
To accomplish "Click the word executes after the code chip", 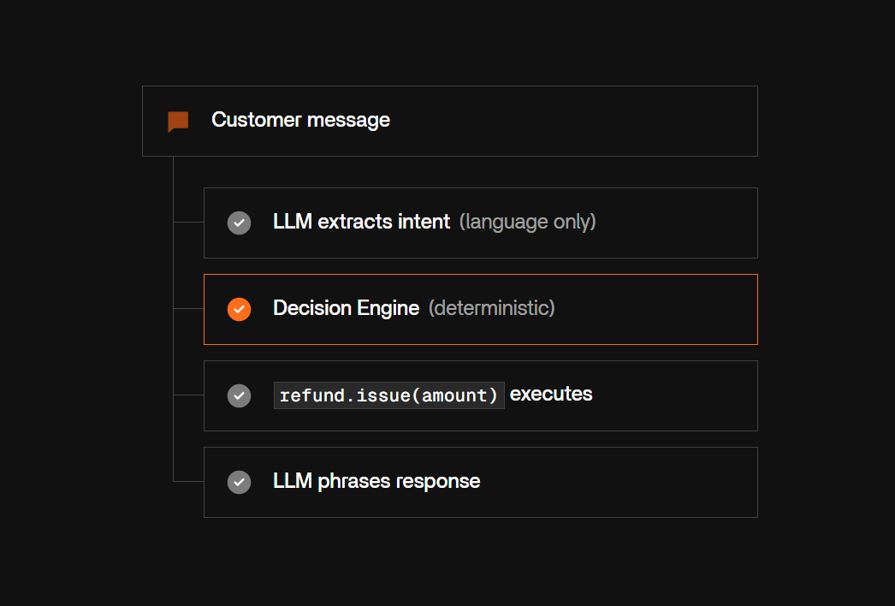I will coord(551,394).
